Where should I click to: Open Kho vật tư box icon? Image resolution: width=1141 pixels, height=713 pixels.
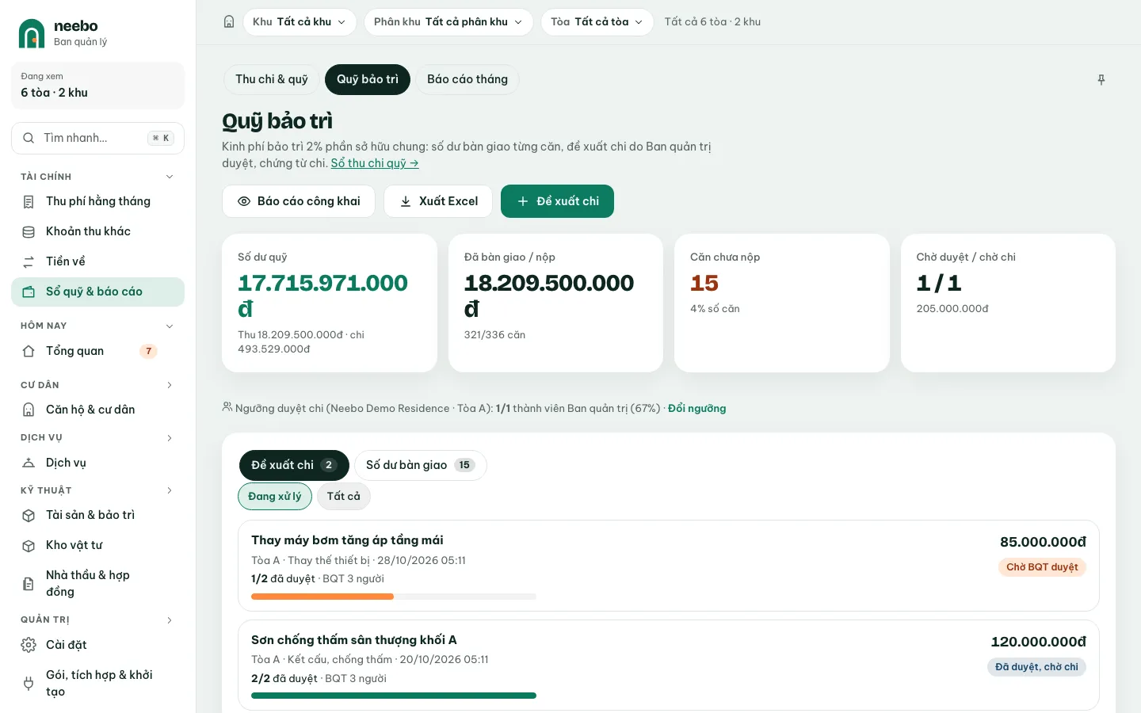(29, 546)
